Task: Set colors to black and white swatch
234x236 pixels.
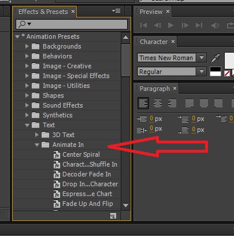Action: pos(216,71)
